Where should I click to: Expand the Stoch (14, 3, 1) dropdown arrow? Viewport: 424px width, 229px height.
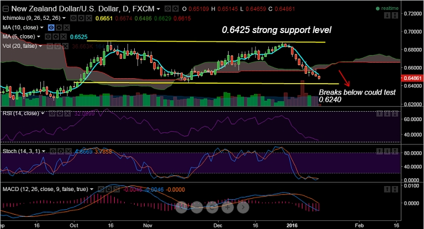pyautogui.click(x=44, y=151)
